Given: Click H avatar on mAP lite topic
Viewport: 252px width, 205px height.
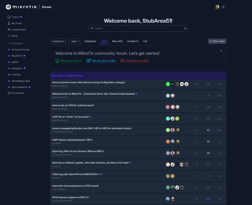Looking at the screenshot, I should pyautogui.click(x=177, y=119).
